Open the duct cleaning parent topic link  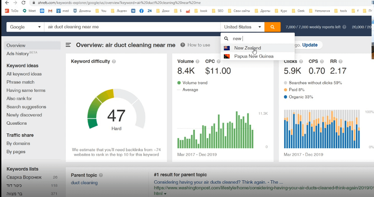pyautogui.click(x=84, y=183)
